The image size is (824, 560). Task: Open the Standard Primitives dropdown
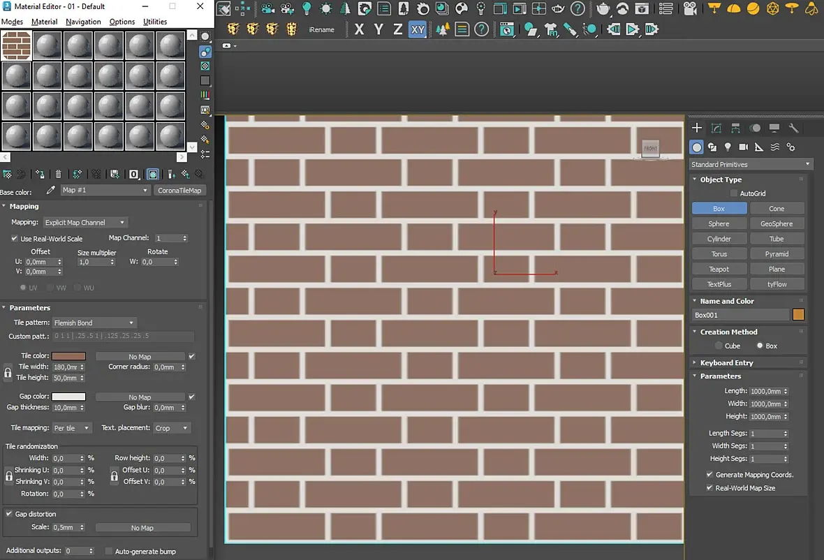point(750,165)
